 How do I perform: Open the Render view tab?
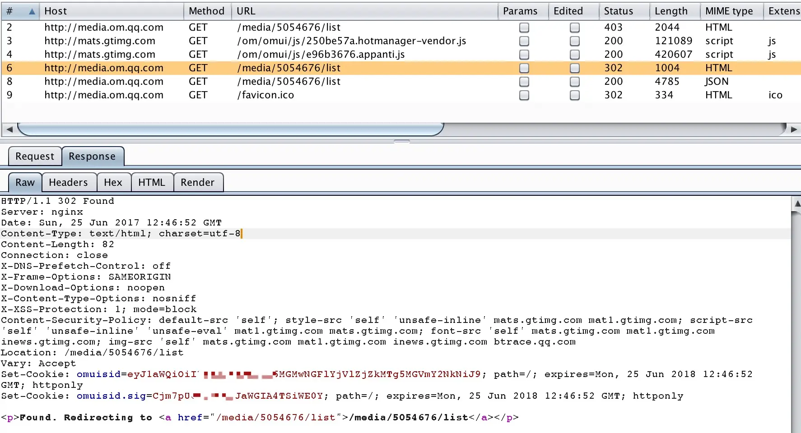(x=198, y=183)
